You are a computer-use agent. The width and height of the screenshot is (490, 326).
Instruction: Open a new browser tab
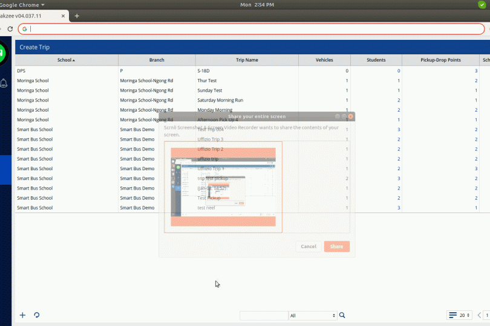[x=77, y=16]
